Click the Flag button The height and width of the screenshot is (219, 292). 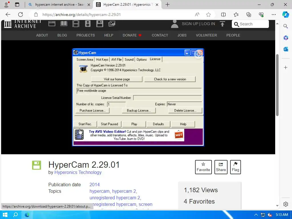[x=235, y=167]
